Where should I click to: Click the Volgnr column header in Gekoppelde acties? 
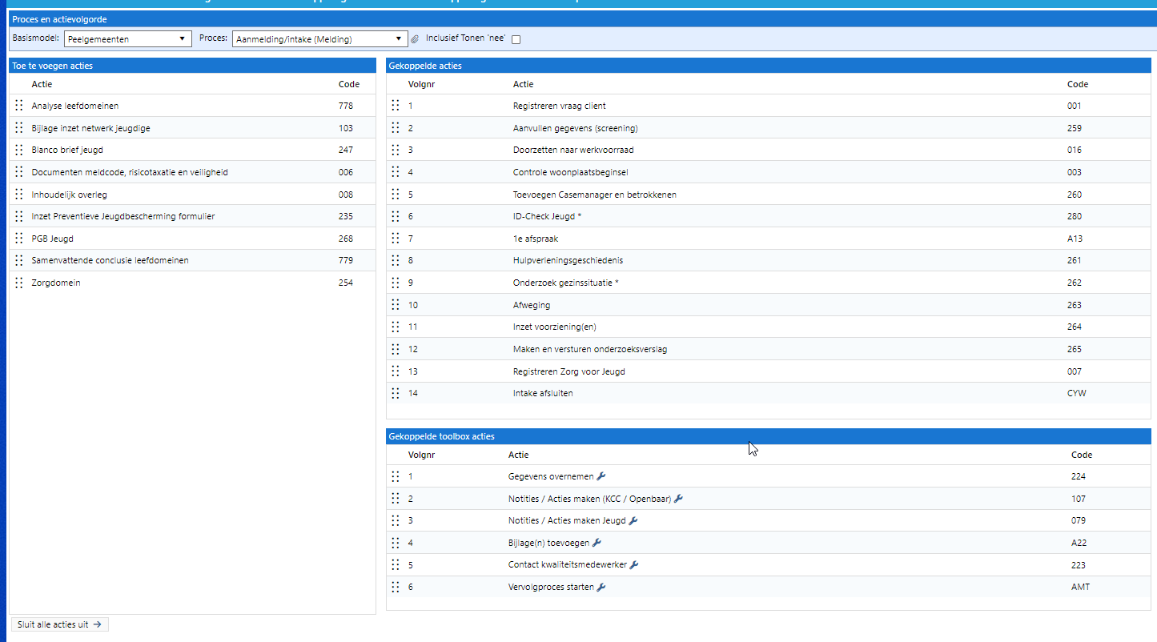point(421,84)
